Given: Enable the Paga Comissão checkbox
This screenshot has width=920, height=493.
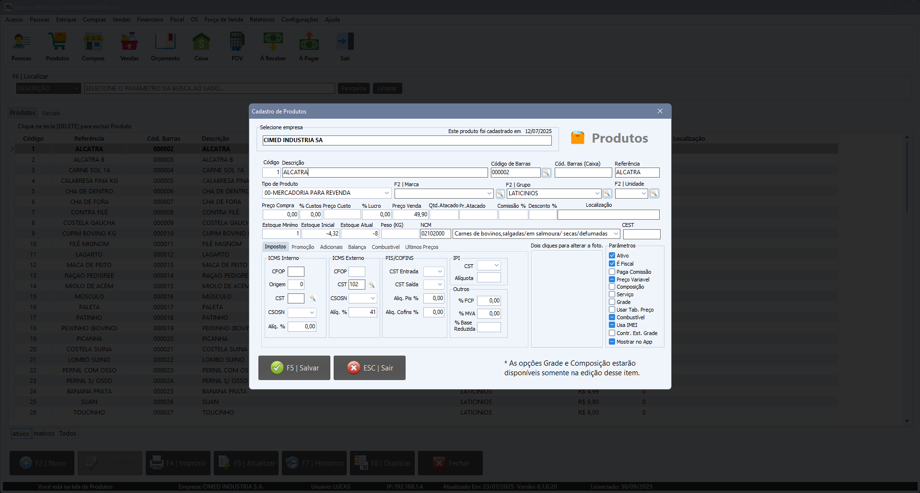Looking at the screenshot, I should click(x=612, y=272).
